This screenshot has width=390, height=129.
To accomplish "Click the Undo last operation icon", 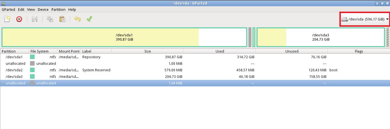I will click(77, 19).
